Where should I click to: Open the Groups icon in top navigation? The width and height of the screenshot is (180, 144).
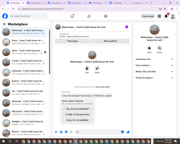tap(106, 16)
